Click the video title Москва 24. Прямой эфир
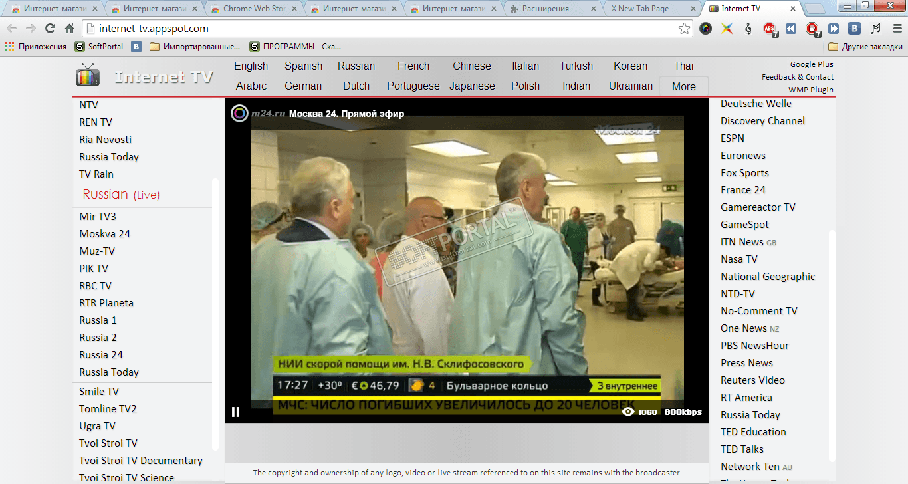The height and width of the screenshot is (484, 908). coord(346,114)
